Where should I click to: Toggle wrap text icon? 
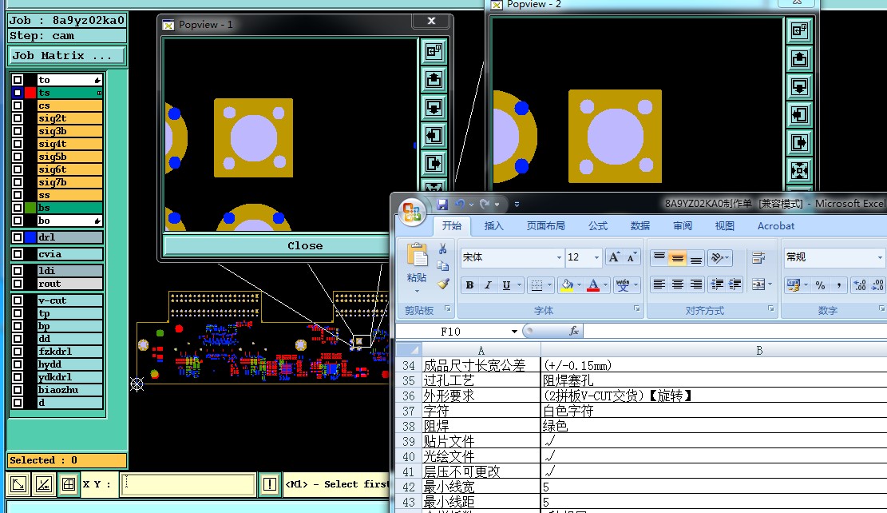pyautogui.click(x=758, y=257)
